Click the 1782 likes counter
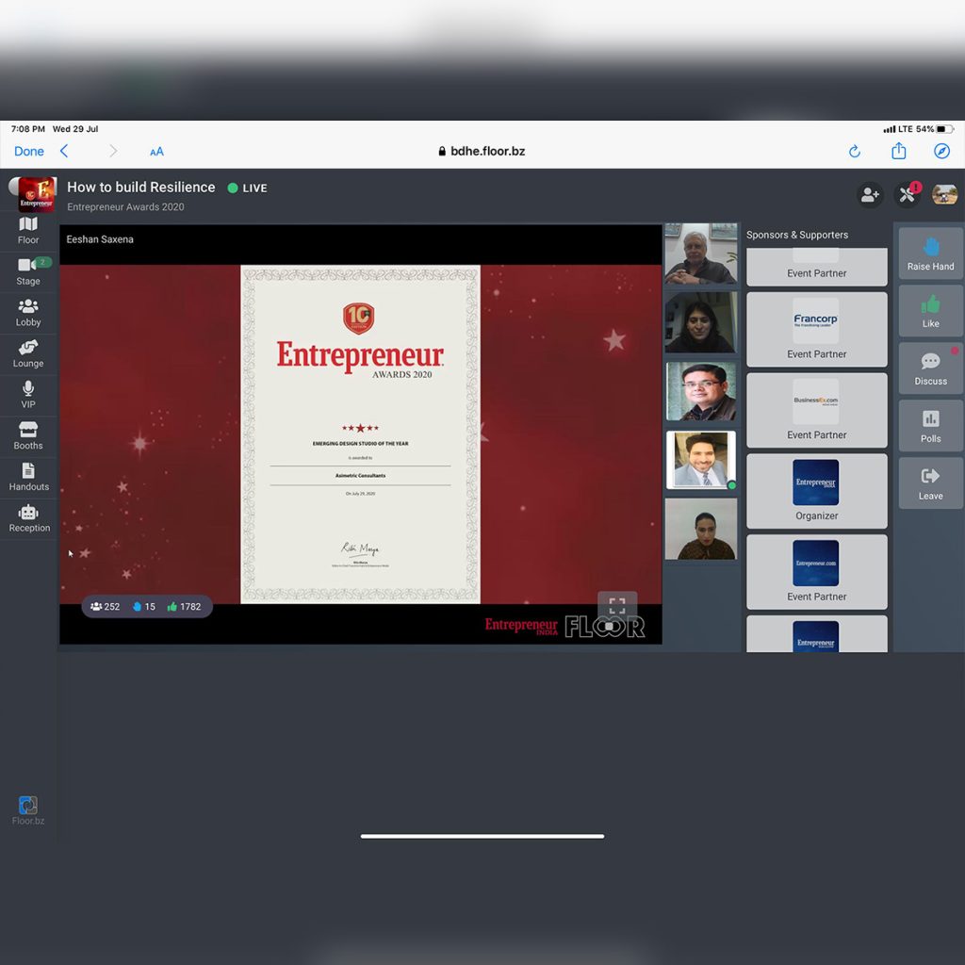This screenshot has height=965, width=965. [184, 607]
